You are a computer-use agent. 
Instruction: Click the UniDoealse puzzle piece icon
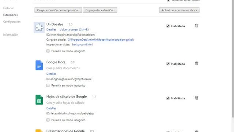pos(39,27)
